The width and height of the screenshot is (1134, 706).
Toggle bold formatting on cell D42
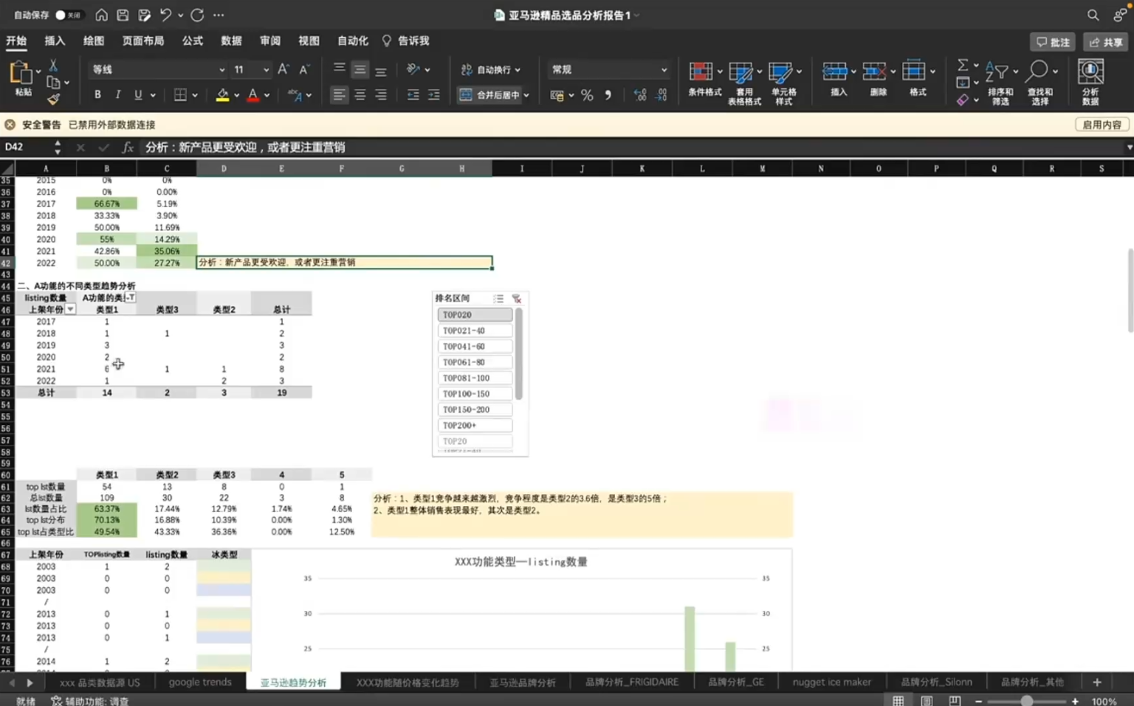pos(97,95)
